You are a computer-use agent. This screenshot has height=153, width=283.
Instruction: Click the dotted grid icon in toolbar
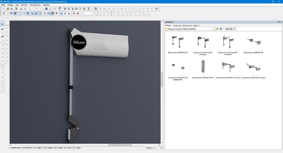[x=96, y=9]
